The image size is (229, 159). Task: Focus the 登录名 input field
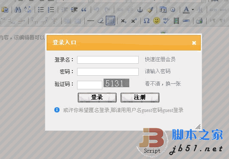[108, 60]
